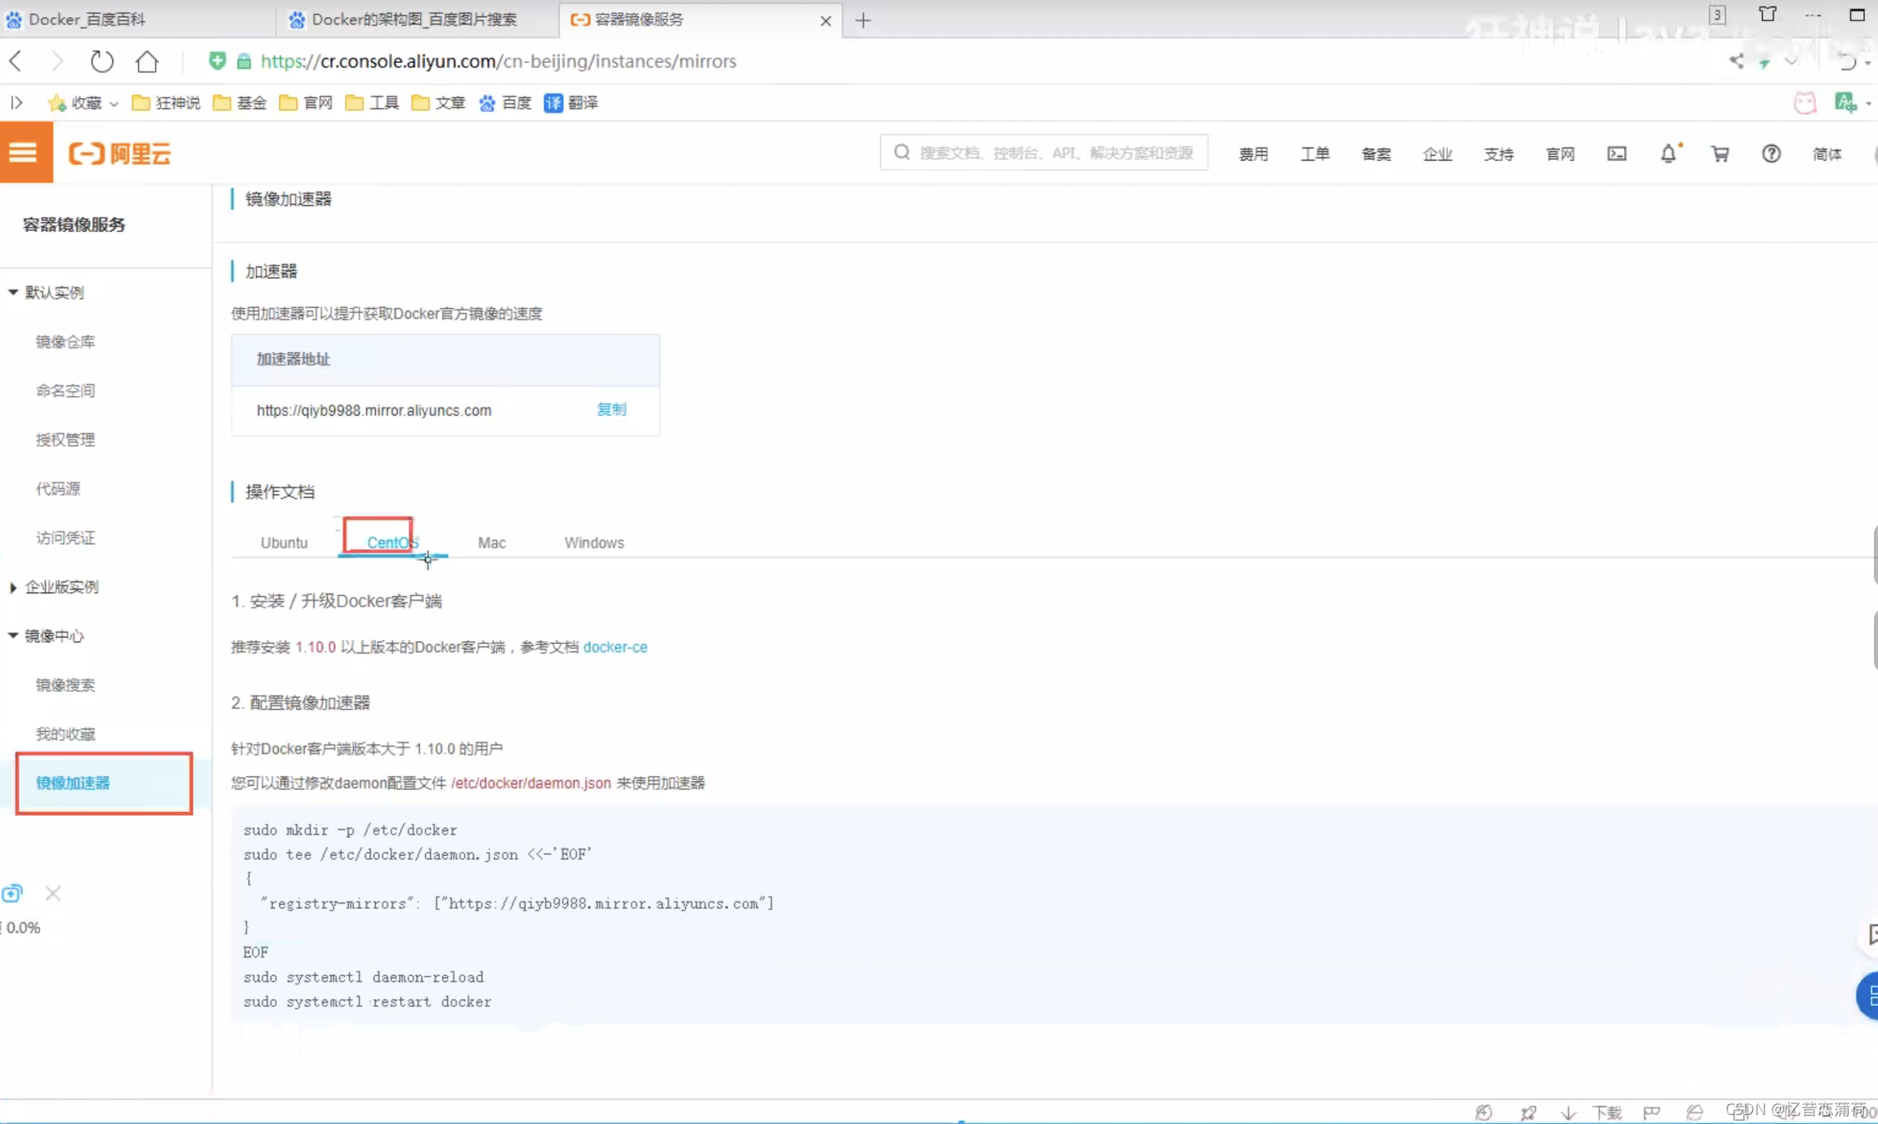The width and height of the screenshot is (1878, 1124).
Task: Open the 费用 top menu
Action: click(1254, 154)
